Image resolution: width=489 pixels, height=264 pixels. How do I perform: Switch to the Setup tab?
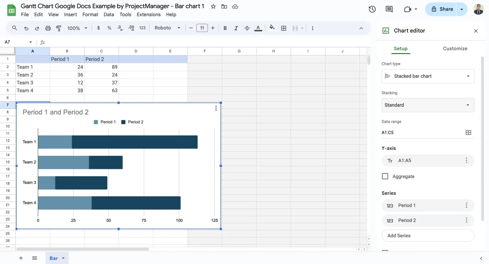[400, 49]
